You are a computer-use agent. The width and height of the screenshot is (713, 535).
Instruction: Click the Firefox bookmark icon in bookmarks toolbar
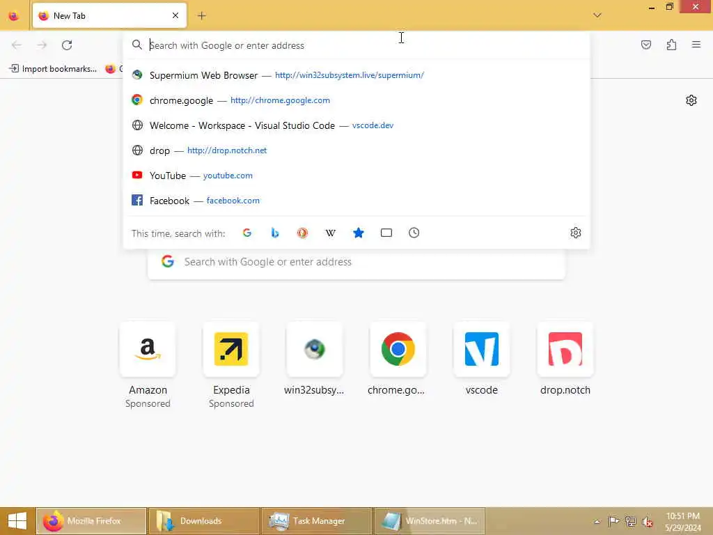(x=110, y=69)
